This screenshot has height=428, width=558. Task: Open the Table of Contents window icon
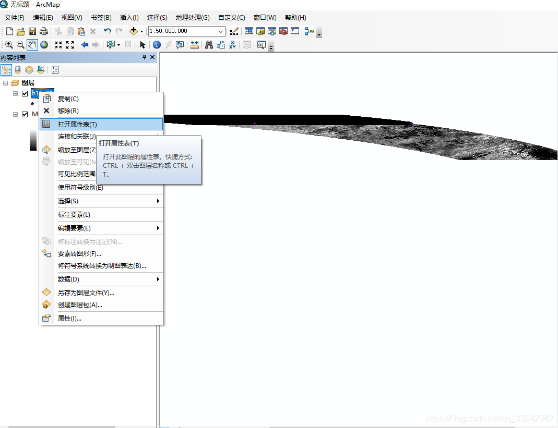coord(249,31)
